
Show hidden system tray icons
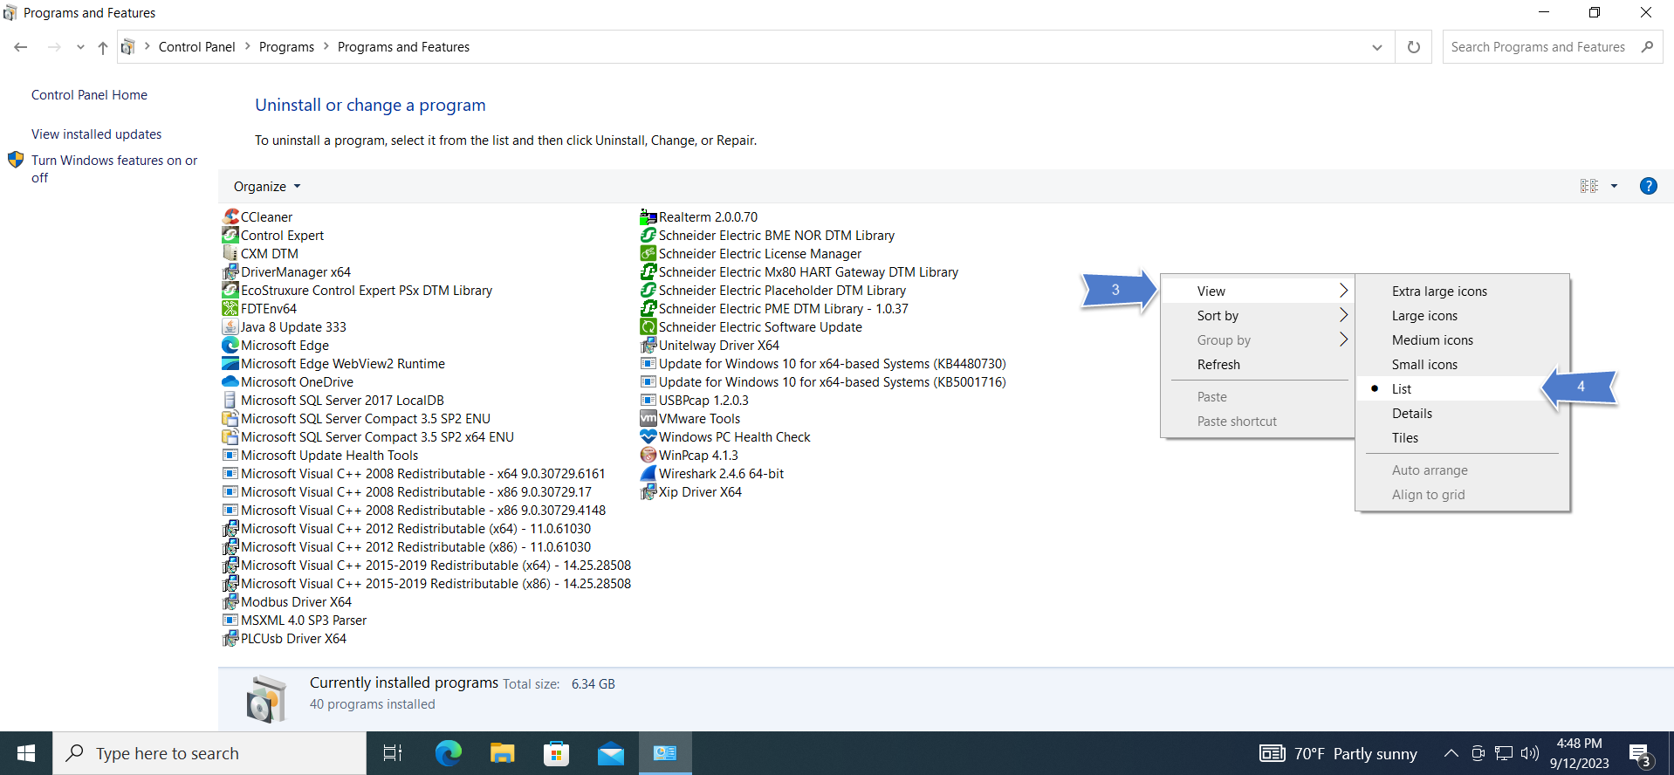[x=1451, y=753]
